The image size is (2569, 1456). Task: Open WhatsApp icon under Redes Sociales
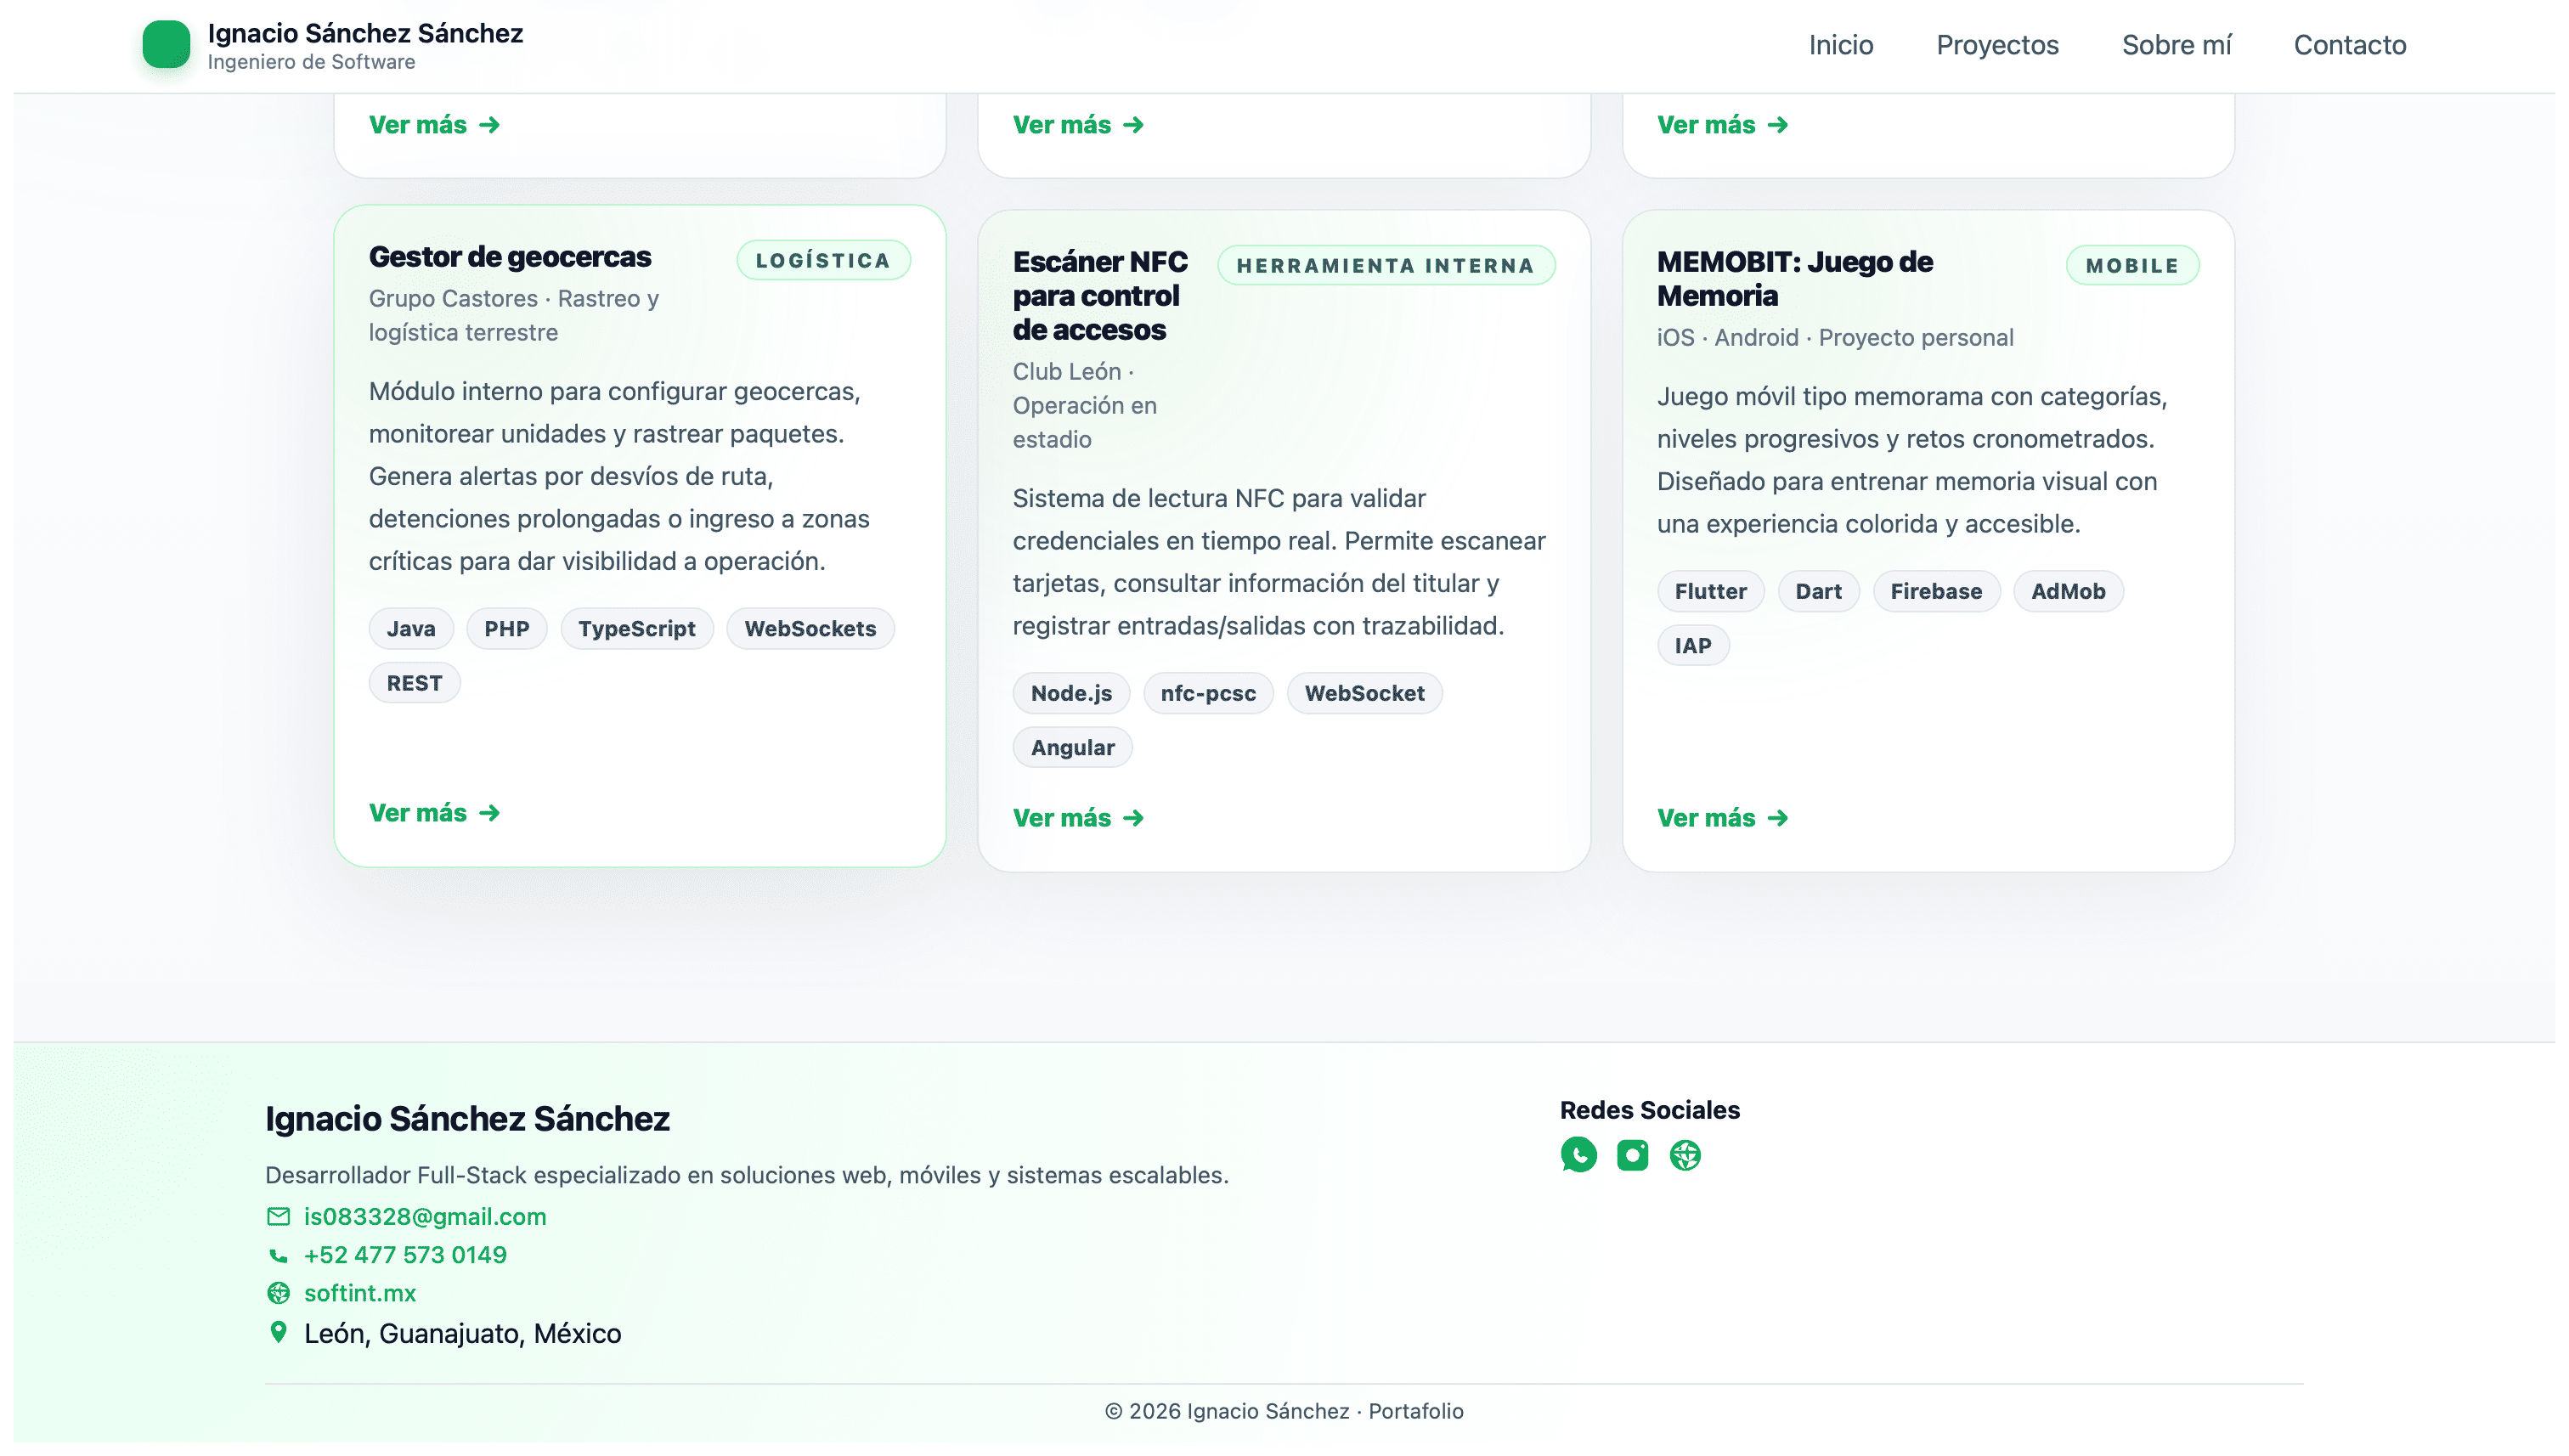1579,1155
